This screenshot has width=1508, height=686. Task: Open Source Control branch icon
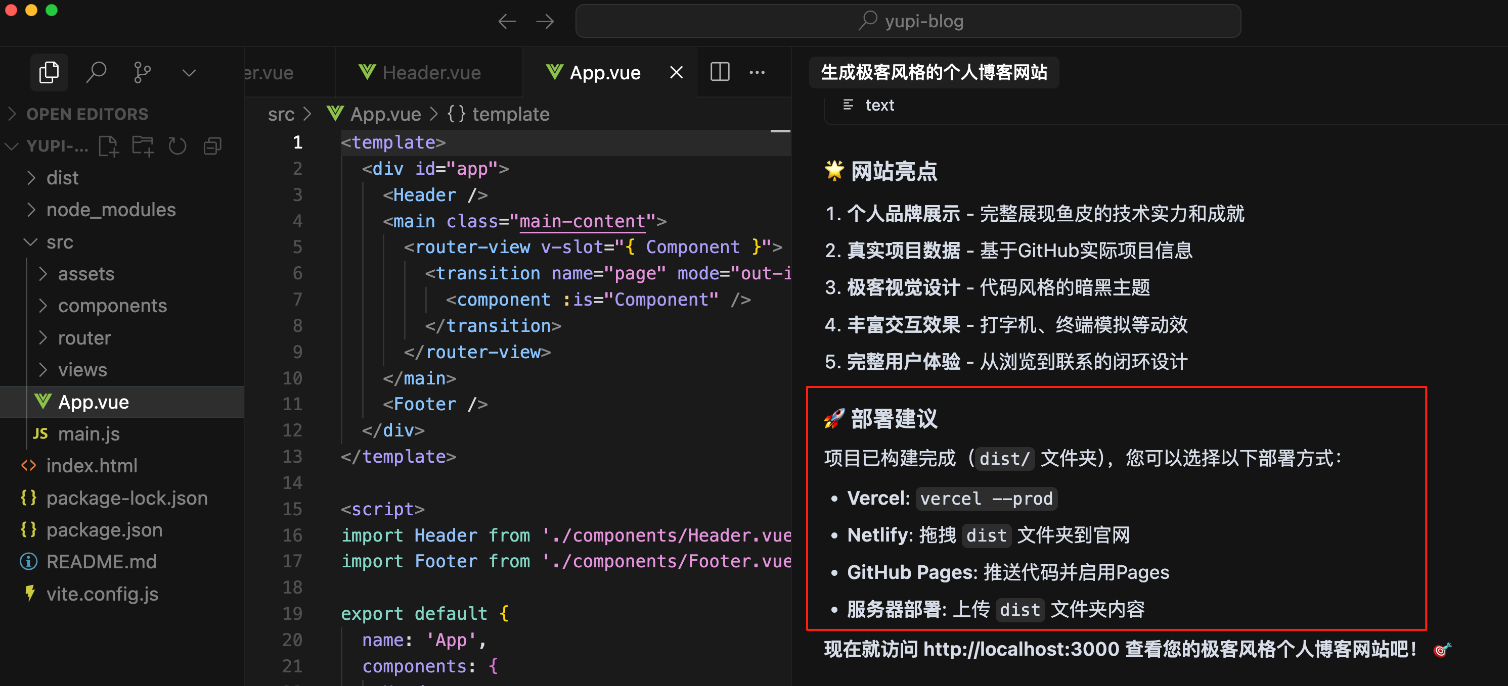142,73
